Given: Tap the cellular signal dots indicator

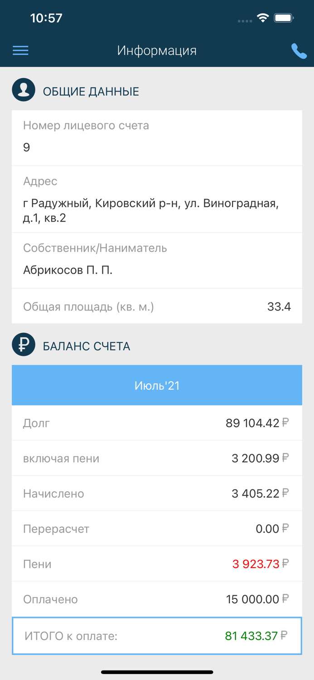Looking at the screenshot, I should click(245, 20).
